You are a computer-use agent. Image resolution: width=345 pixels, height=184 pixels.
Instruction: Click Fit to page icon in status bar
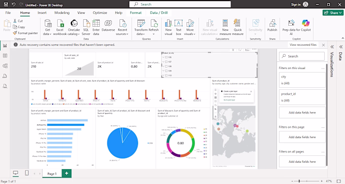pyautogui.click(x=339, y=181)
